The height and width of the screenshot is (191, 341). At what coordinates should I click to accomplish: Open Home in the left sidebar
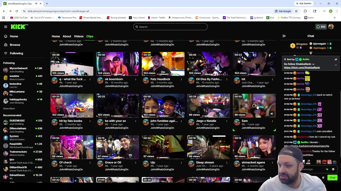[14, 36]
